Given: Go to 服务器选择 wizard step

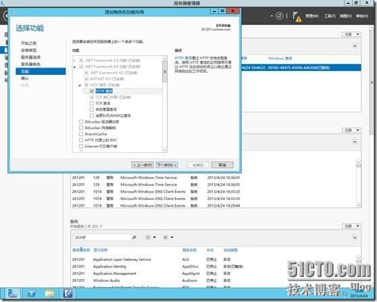Looking at the screenshot, I should tap(30, 57).
